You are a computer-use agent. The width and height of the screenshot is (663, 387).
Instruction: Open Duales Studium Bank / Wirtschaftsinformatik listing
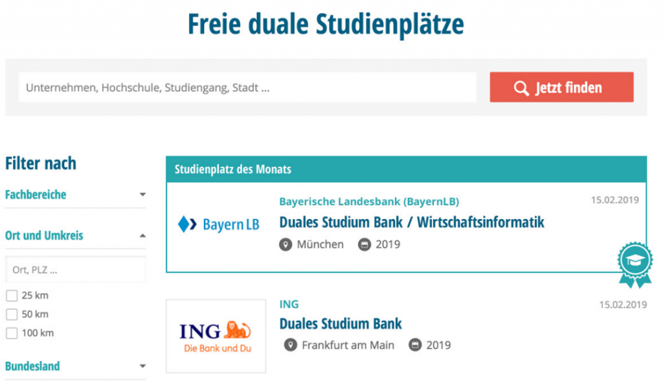coord(412,222)
